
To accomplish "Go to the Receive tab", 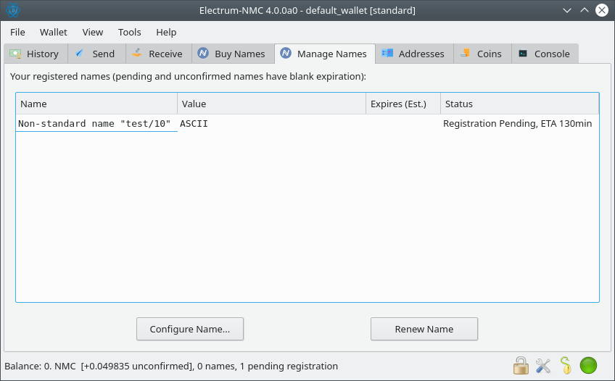I will point(158,54).
